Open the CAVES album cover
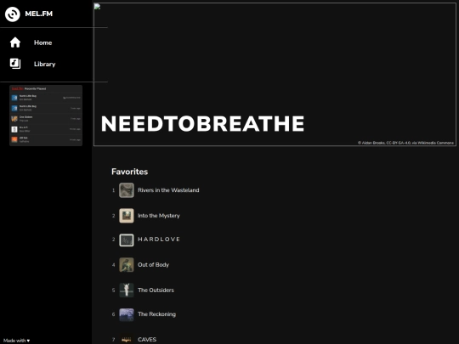459x344 pixels. pos(127,339)
